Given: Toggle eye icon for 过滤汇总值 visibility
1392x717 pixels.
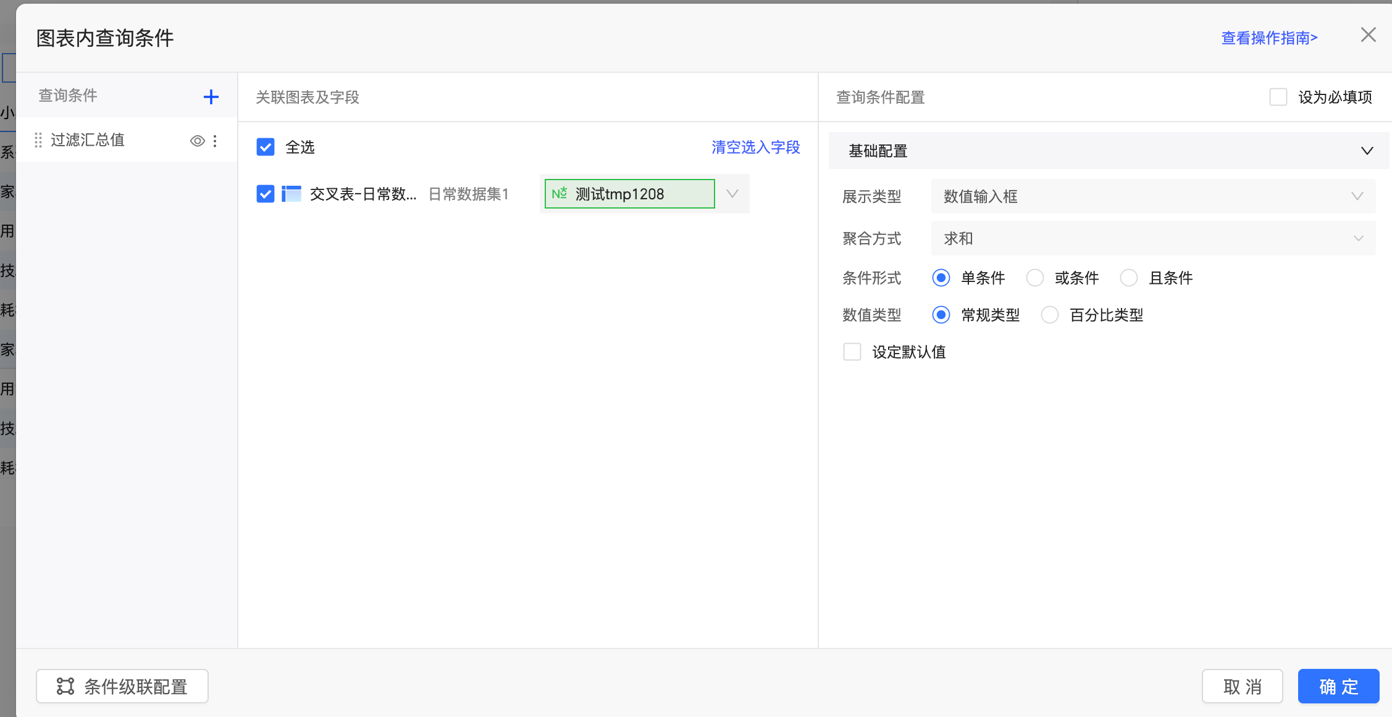Looking at the screenshot, I should coord(197,141).
